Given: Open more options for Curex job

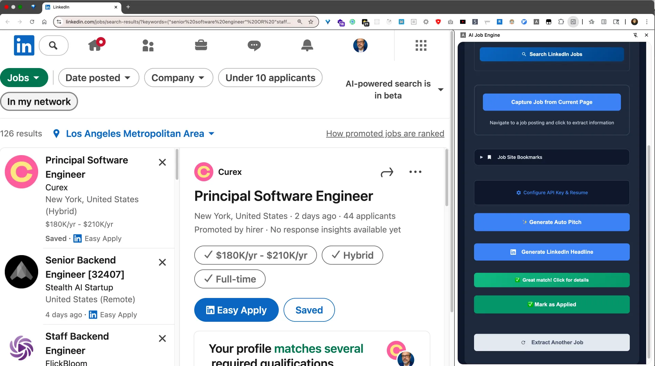Looking at the screenshot, I should [415, 172].
